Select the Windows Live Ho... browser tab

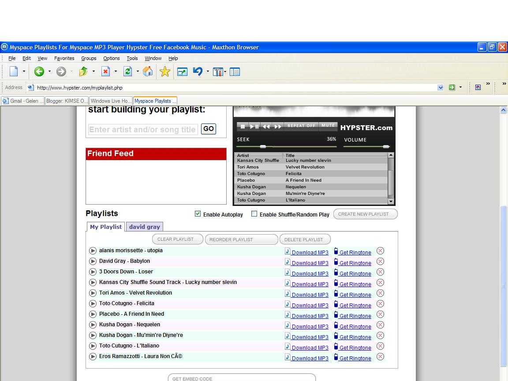click(111, 101)
